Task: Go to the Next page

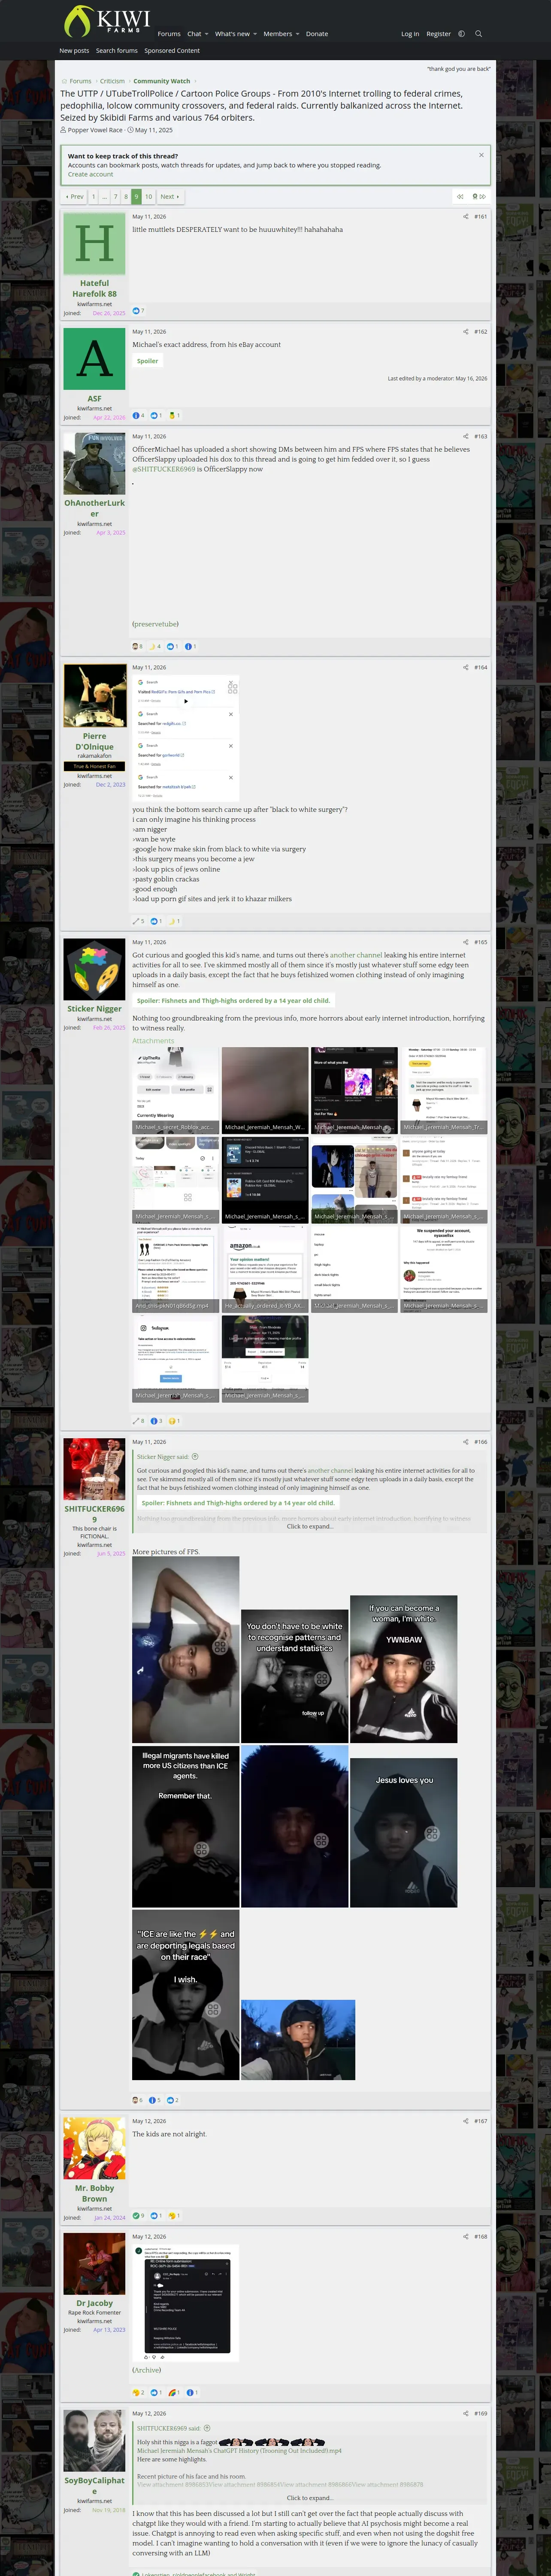Action: coord(170,197)
